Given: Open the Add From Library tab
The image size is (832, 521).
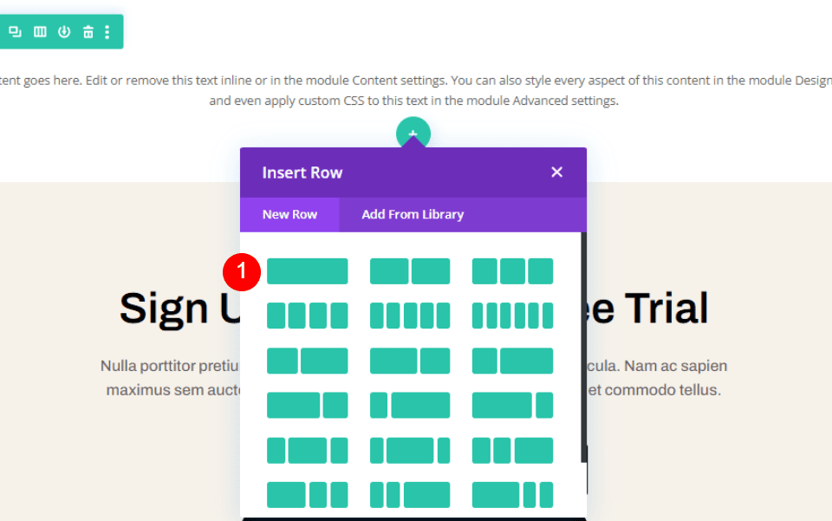Looking at the screenshot, I should pyautogui.click(x=413, y=214).
